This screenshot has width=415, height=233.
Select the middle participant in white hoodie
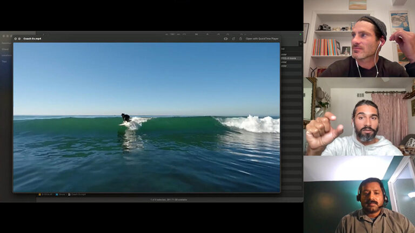pyautogui.click(x=359, y=116)
